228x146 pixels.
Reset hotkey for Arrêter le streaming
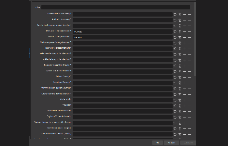(x=175, y=20)
